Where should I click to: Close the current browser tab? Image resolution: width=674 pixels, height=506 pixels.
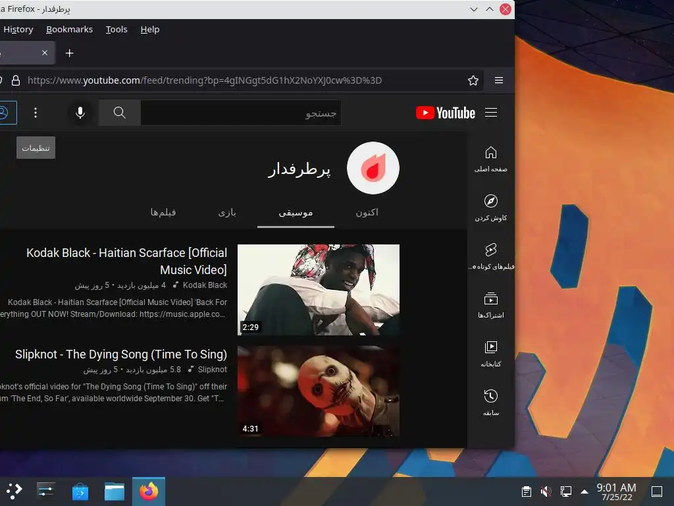coord(45,53)
